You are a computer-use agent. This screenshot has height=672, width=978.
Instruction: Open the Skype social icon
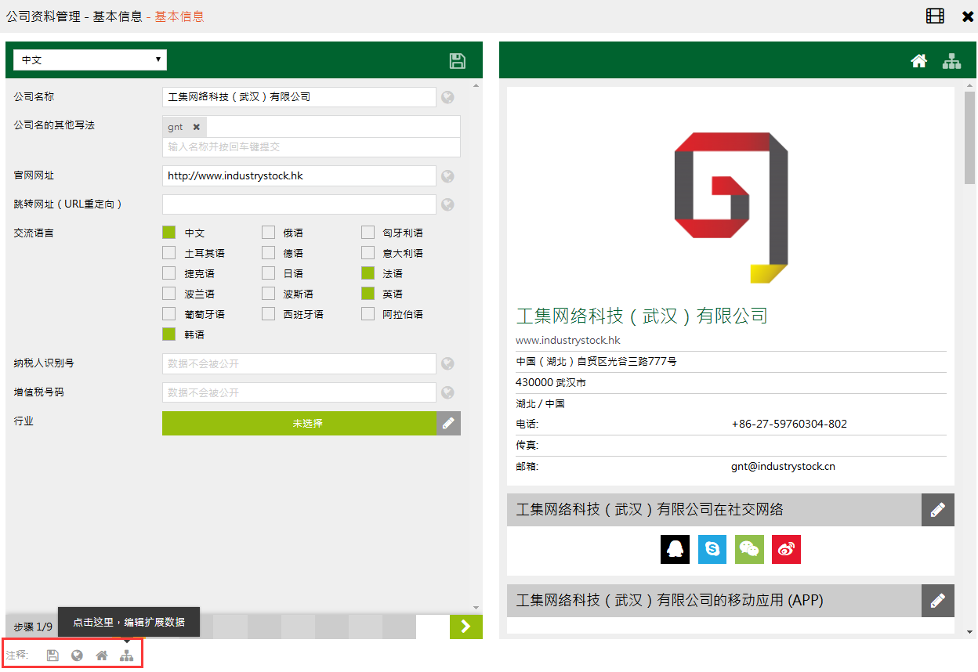(x=712, y=549)
